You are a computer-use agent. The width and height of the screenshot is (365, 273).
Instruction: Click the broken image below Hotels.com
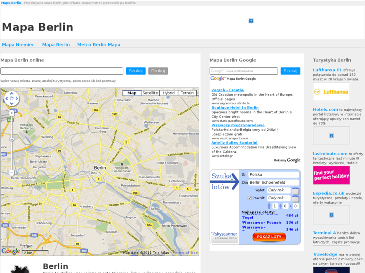point(331,136)
